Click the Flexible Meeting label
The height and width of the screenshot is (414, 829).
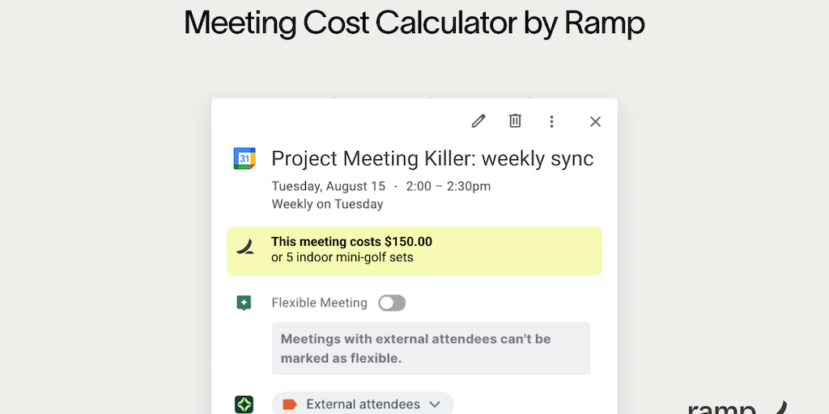pos(319,303)
